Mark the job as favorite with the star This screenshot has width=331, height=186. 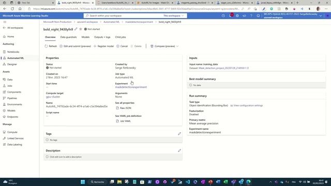tap(81, 29)
